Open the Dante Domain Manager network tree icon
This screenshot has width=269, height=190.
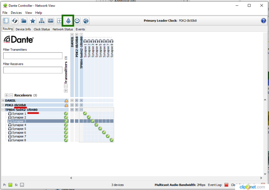(x=42, y=21)
